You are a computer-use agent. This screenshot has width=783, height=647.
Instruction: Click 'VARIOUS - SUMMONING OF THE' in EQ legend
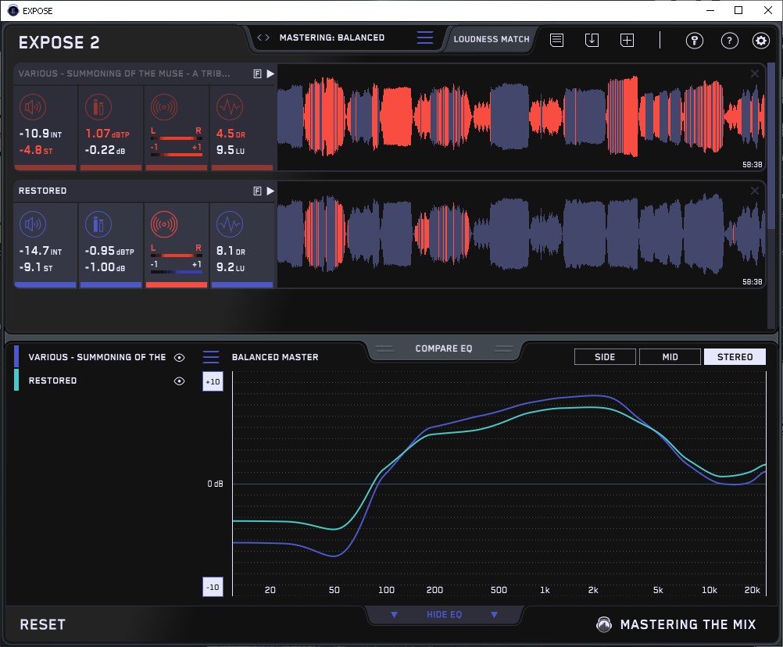point(97,357)
